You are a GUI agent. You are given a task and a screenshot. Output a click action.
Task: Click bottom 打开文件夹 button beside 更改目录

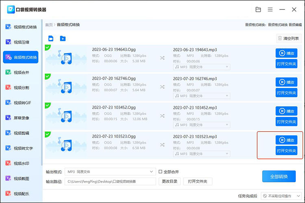197,181
